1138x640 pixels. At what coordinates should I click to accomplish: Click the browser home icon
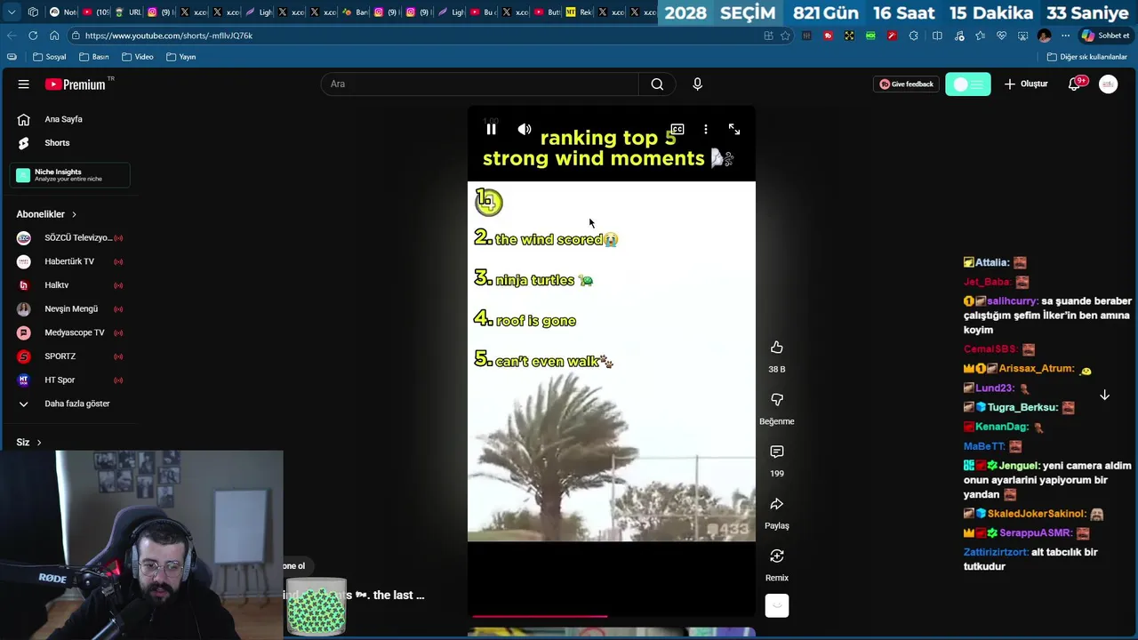coord(54,36)
